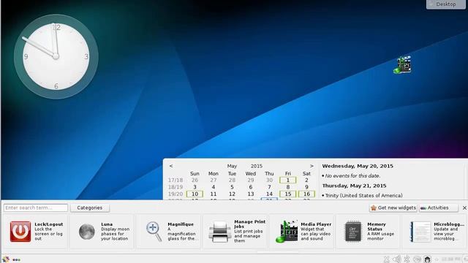Image resolution: width=468 pixels, height=263 pixels.
Task: Select Friday May 8 in the calendar
Action: click(287, 187)
